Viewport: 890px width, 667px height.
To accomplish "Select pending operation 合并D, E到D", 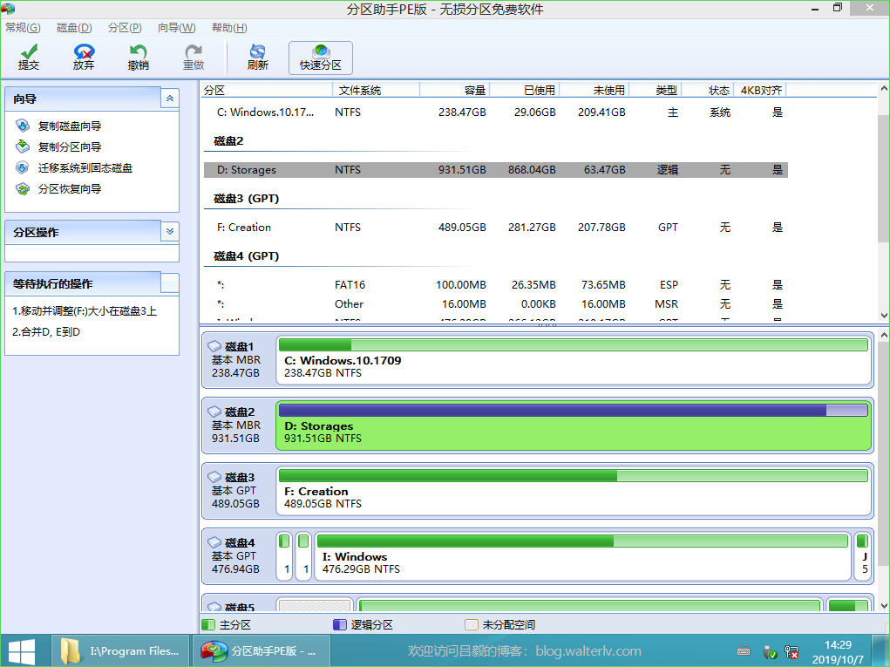I will coord(46,332).
